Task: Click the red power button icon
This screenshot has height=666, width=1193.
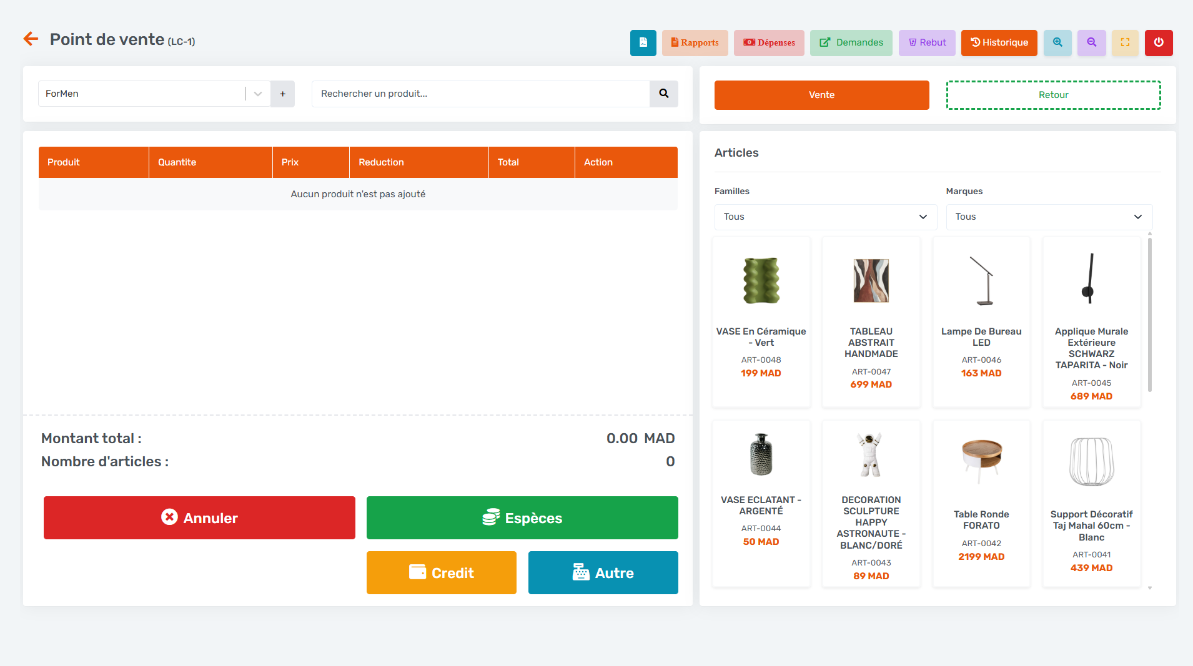Action: 1159,42
